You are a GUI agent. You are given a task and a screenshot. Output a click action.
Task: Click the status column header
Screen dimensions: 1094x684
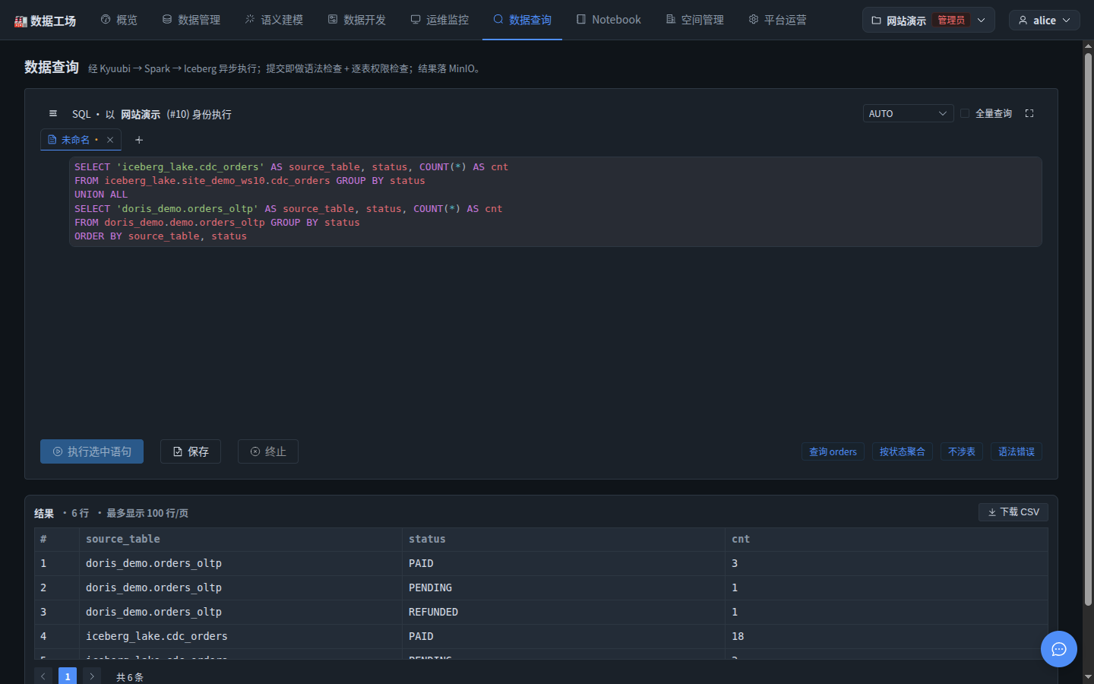[564, 539]
